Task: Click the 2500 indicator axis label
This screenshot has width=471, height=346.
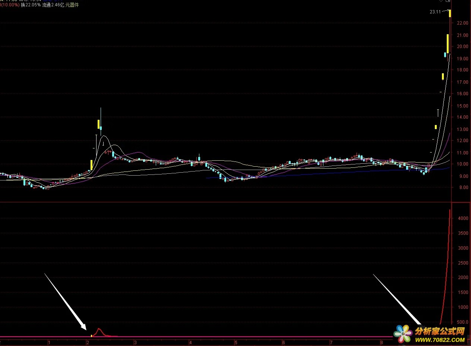Action: 463,263
